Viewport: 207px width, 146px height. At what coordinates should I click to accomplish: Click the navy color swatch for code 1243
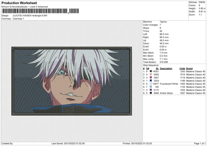pos(151,71)
